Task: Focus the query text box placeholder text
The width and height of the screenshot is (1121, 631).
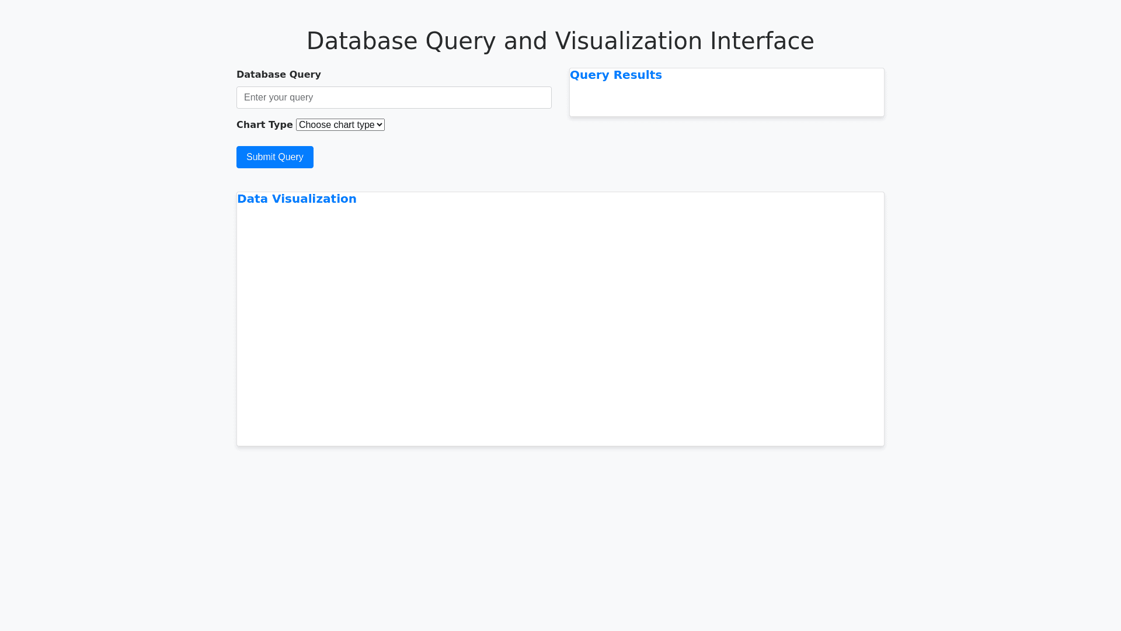Action: click(x=278, y=98)
